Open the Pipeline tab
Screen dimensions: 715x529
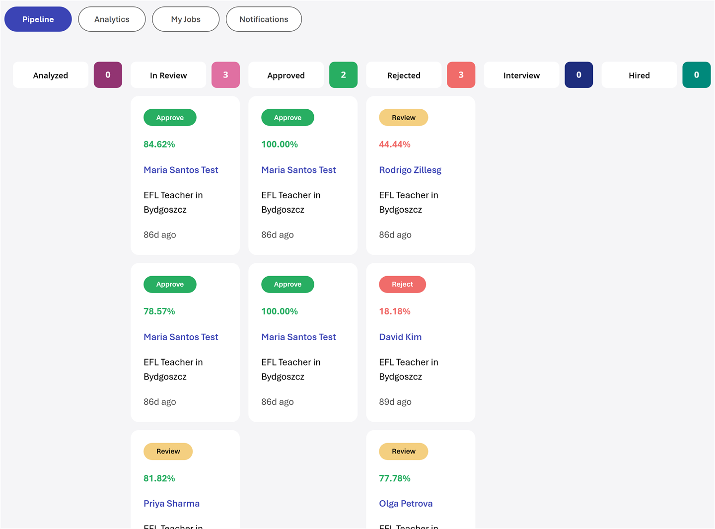point(38,19)
